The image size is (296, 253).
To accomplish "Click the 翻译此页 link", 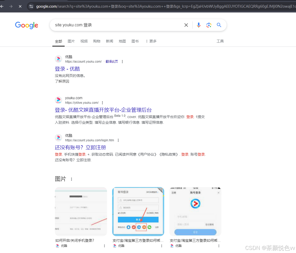I will pyautogui.click(x=112, y=62).
